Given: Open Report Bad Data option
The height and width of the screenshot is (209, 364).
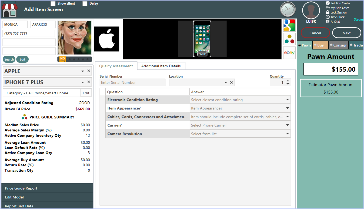Looking at the screenshot, I should coord(47,206).
